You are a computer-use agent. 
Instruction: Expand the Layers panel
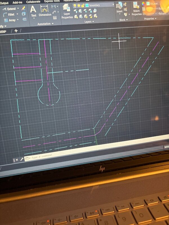click(89, 22)
